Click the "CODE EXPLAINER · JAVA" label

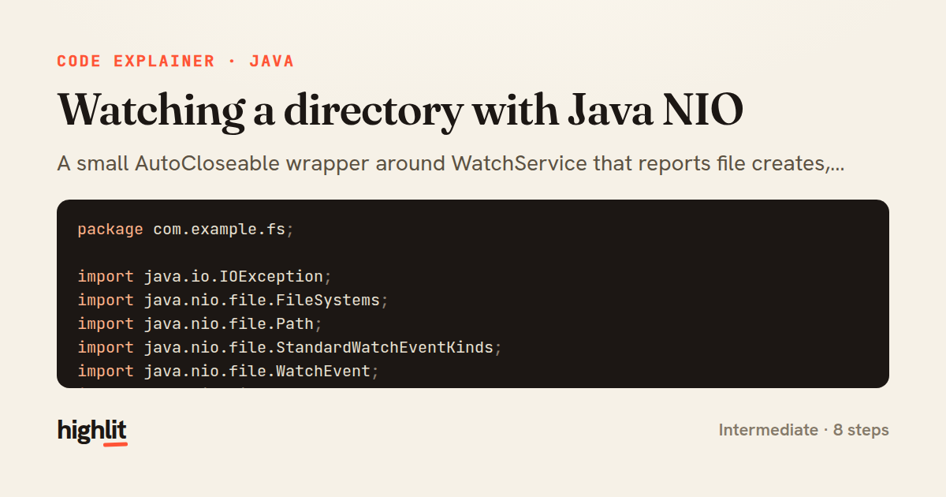tap(176, 62)
